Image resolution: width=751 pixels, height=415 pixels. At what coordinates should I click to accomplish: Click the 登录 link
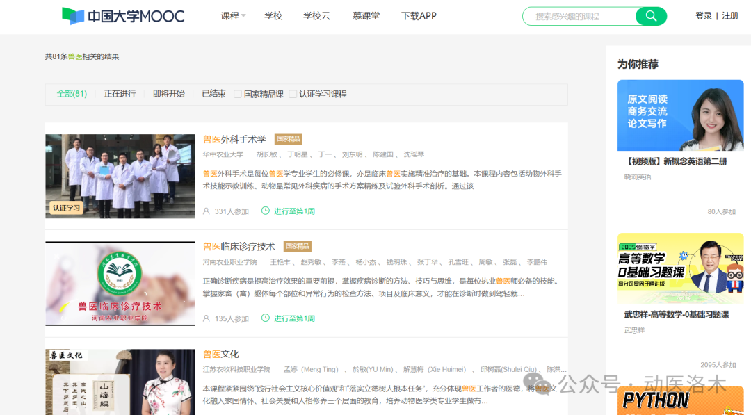tap(704, 16)
